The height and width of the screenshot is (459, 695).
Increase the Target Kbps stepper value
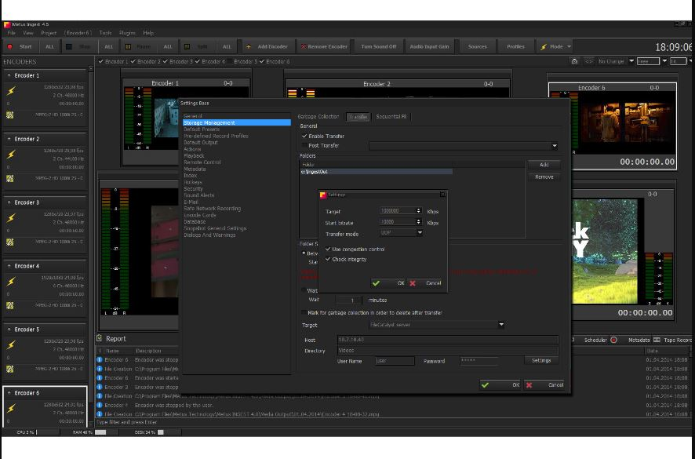[418, 209]
